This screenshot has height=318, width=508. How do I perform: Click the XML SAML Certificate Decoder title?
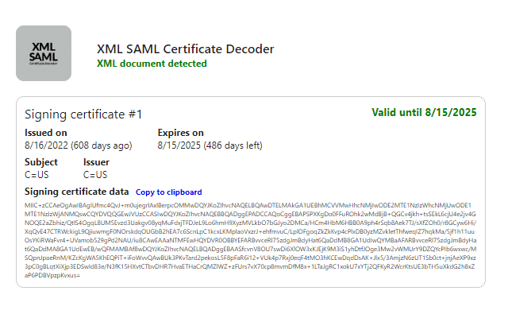185,49
